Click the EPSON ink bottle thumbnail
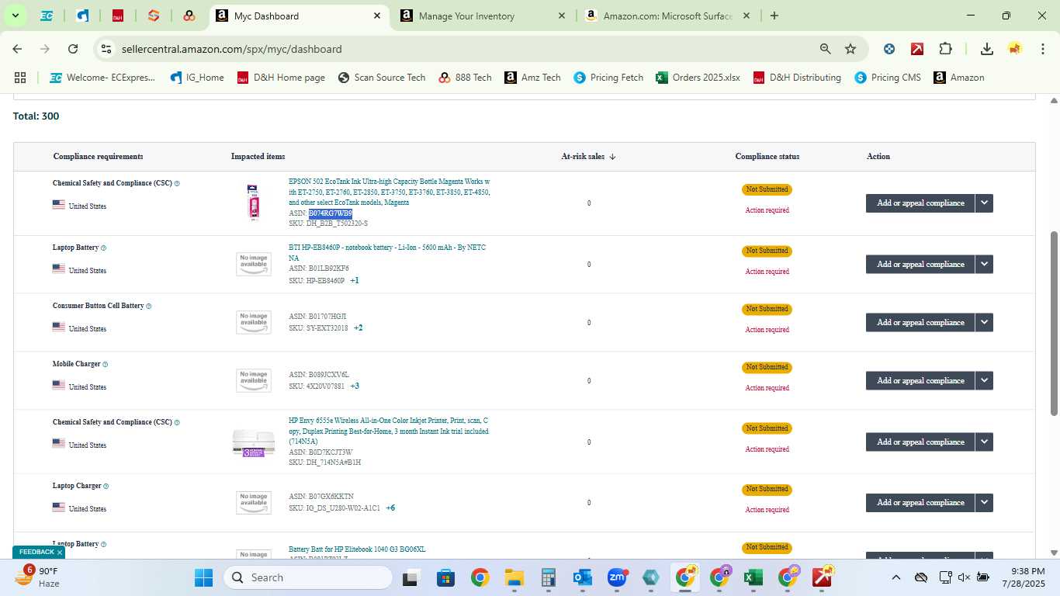 [x=253, y=203]
